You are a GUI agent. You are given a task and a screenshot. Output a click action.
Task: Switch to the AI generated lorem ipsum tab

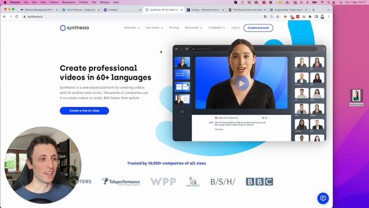pyautogui.click(x=288, y=10)
